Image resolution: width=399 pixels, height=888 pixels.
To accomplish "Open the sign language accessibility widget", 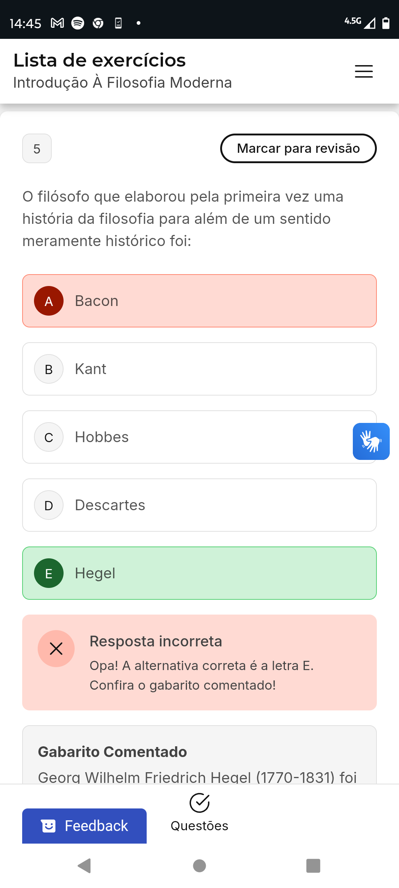I will tap(371, 441).
